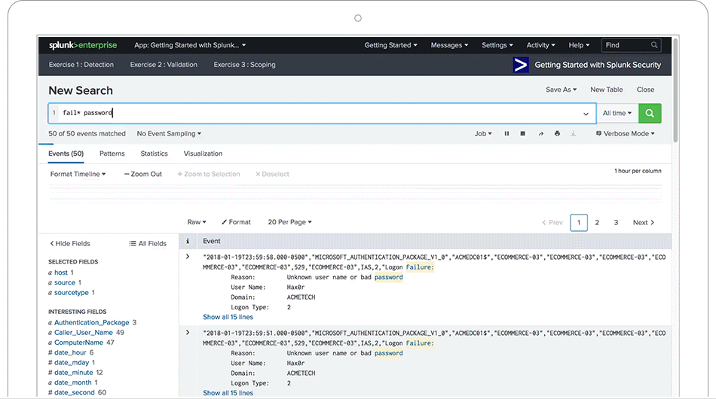Click the info column header icon

[188, 241]
